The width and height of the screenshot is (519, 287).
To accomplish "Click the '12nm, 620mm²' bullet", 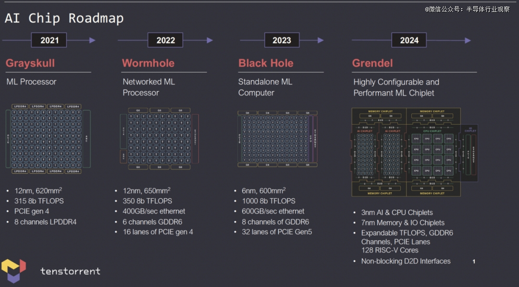I will click(x=38, y=191).
